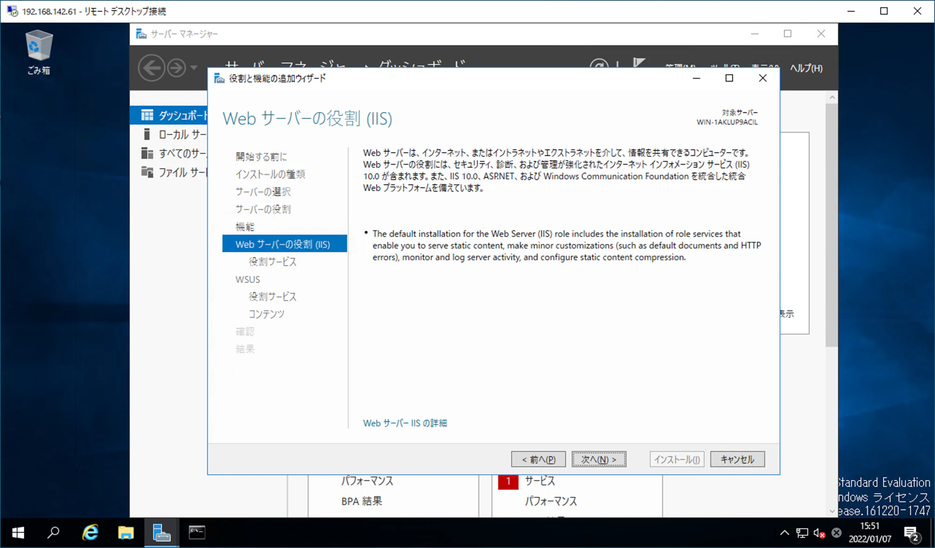Select すべてのサーバー in Server Manager sidebar
The width and height of the screenshot is (935, 548).
coord(169,153)
